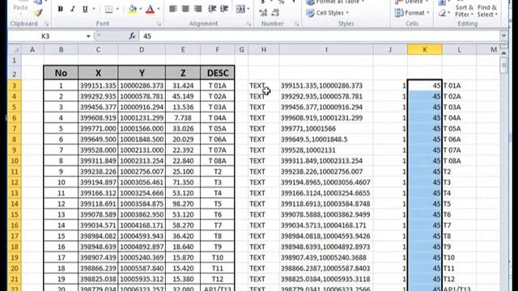Click cell with value 399151.335 in column X
The width and height of the screenshot is (518, 291).
point(98,86)
